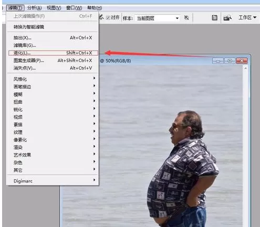The width and height of the screenshot is (260, 227).
Task: Launch Bridge via the folder-magnifier icon
Action: 227,18
